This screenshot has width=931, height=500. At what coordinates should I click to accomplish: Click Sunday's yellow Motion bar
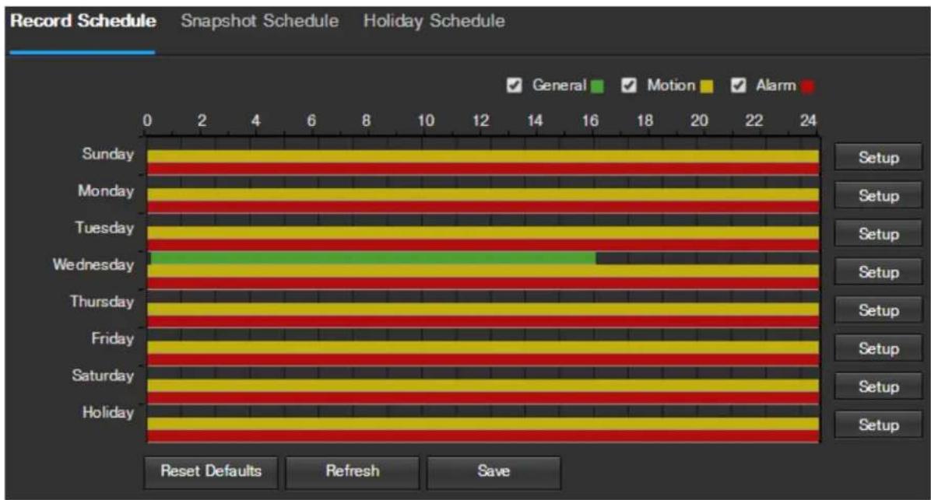pos(483,156)
